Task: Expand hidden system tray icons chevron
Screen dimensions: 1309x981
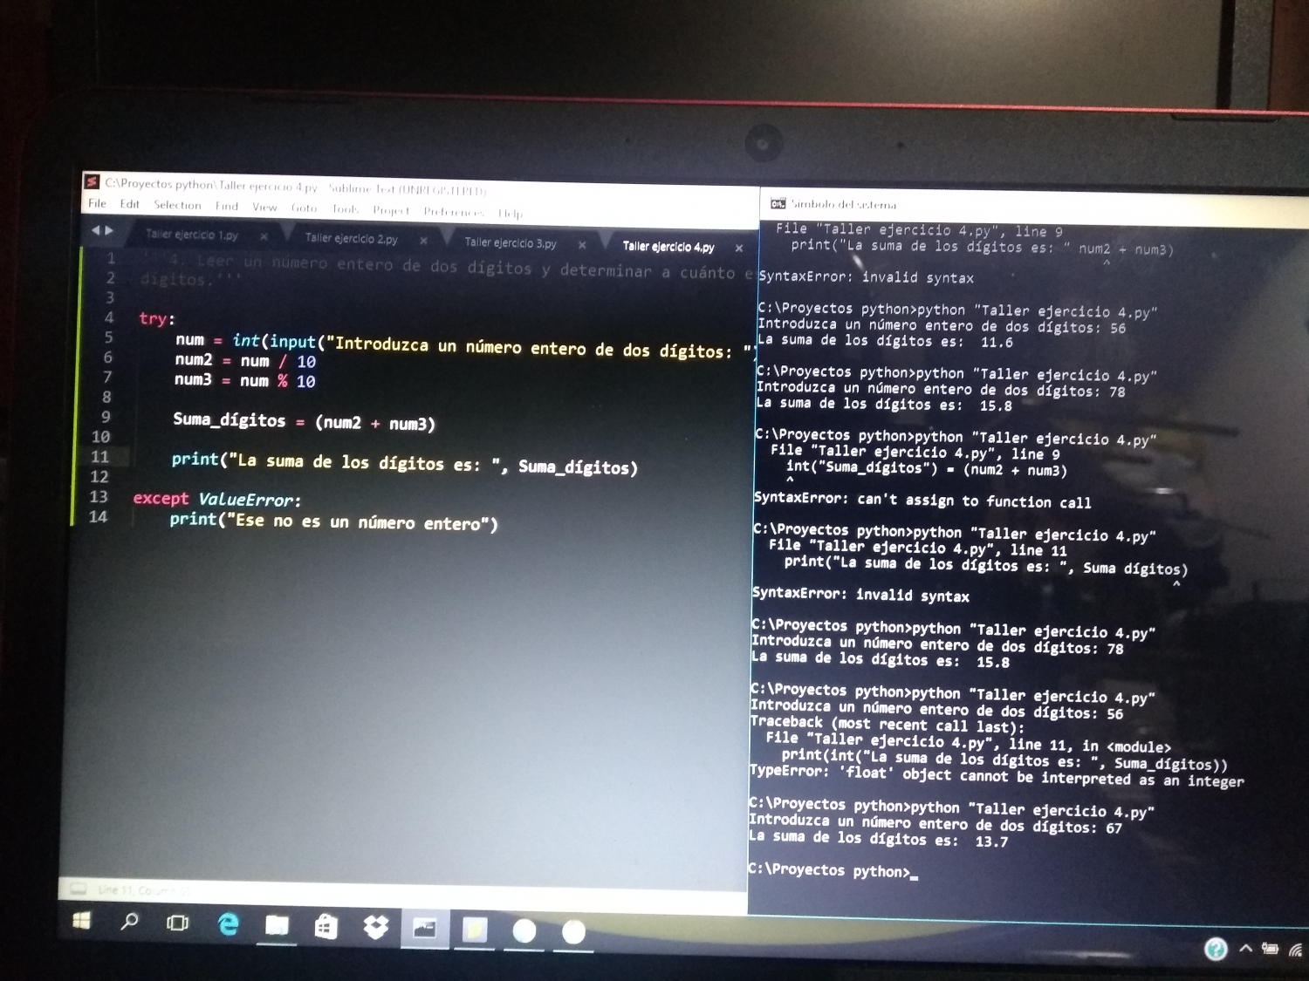Action: (x=1245, y=949)
